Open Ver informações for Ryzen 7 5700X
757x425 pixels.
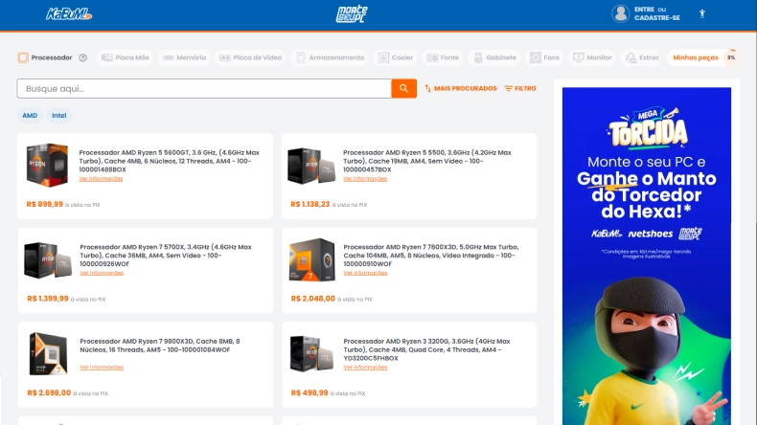[102, 273]
